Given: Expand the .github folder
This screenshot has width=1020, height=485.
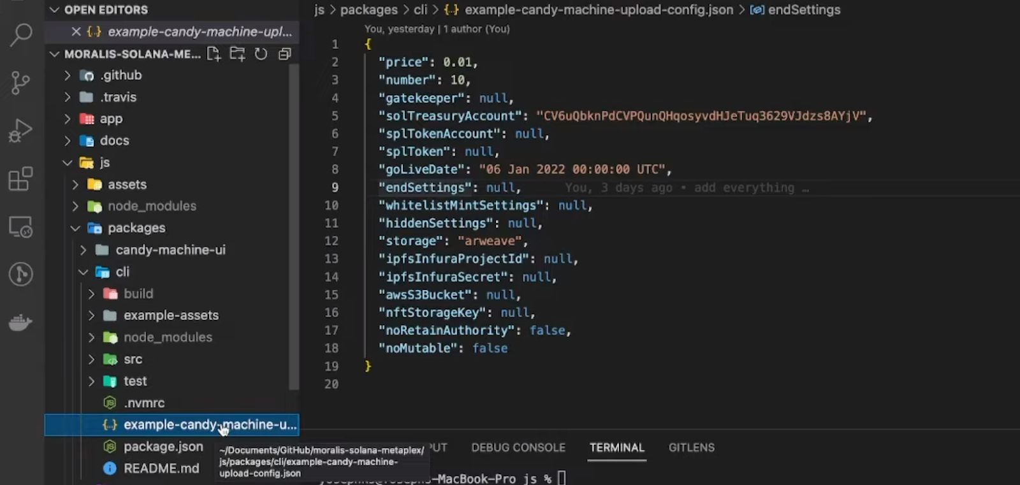Looking at the screenshot, I should [x=68, y=75].
